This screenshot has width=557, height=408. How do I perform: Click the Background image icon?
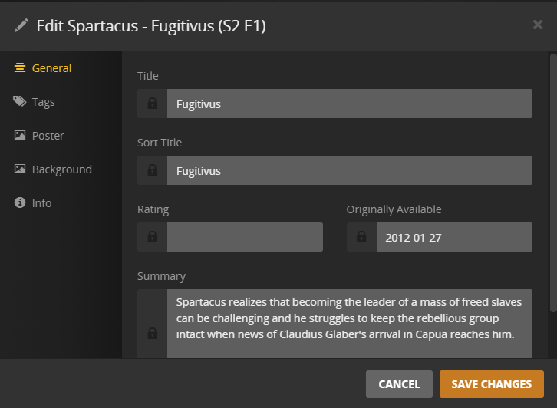[x=20, y=169]
